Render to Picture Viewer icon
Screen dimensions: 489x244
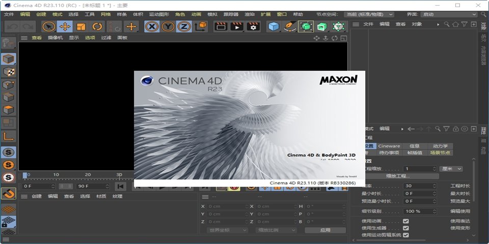pyautogui.click(x=237, y=27)
